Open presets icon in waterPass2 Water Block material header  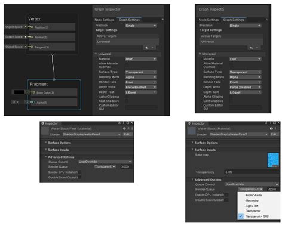[x=275, y=129]
